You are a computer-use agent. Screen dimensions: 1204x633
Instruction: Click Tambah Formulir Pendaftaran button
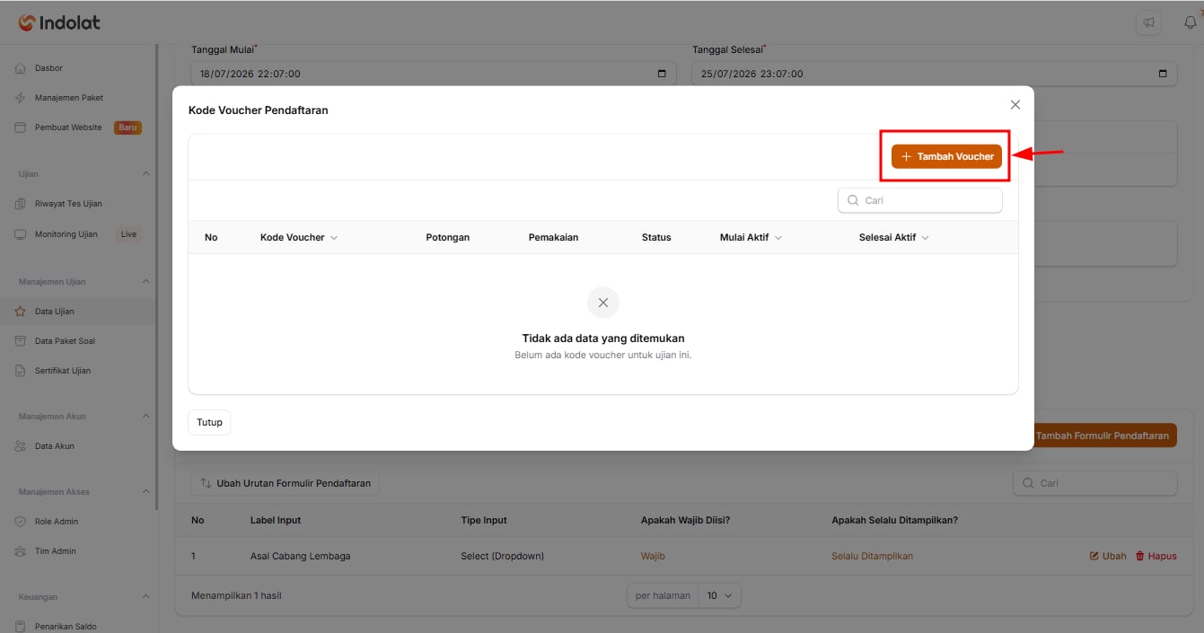(1103, 435)
